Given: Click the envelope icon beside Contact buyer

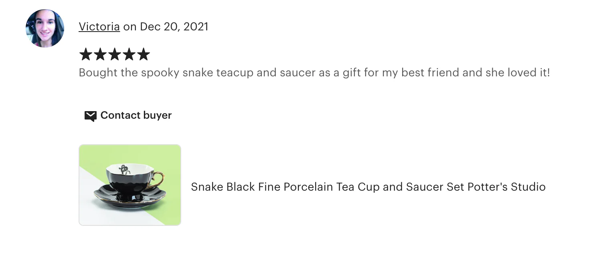Looking at the screenshot, I should pyautogui.click(x=90, y=116).
